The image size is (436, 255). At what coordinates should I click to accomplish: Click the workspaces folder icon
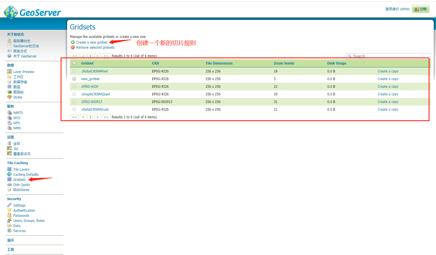tap(9, 77)
